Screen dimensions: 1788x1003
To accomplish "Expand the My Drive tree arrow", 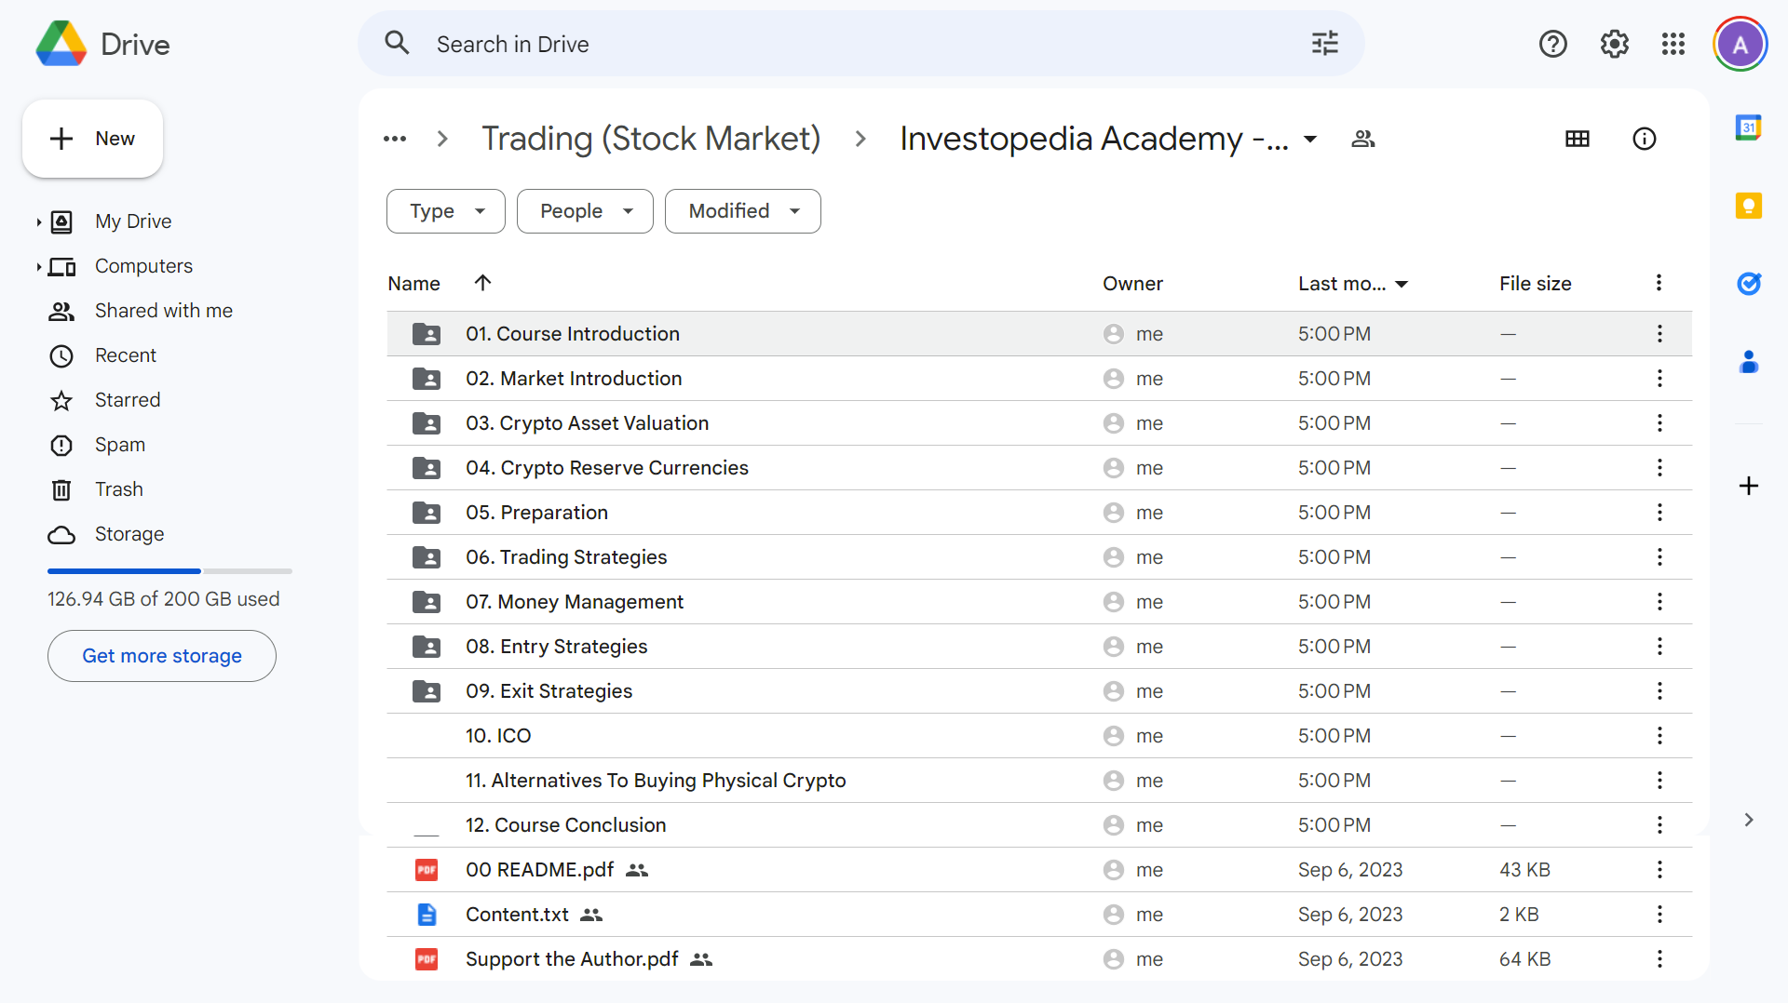I will (38, 221).
